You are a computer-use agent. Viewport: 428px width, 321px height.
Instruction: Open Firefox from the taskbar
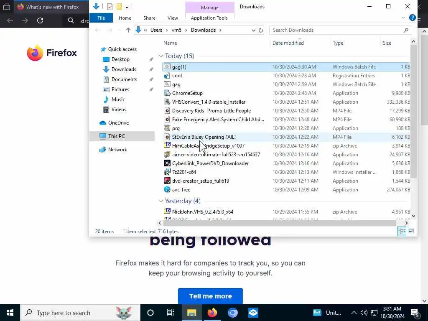tap(212, 313)
